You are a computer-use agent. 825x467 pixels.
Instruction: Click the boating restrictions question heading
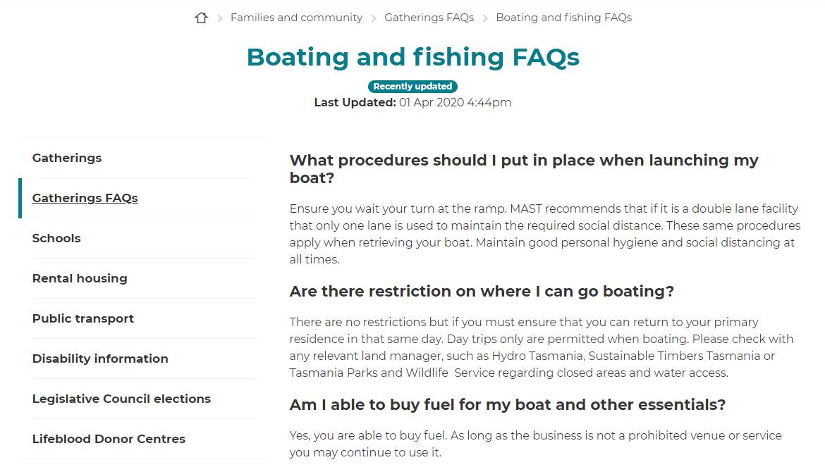pyautogui.click(x=482, y=292)
